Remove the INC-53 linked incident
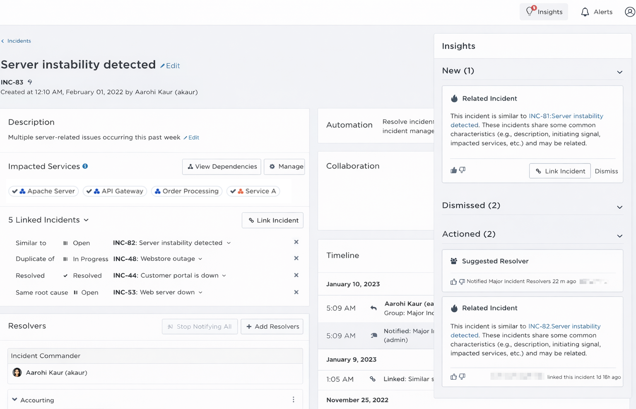The height and width of the screenshot is (409, 636). point(296,292)
